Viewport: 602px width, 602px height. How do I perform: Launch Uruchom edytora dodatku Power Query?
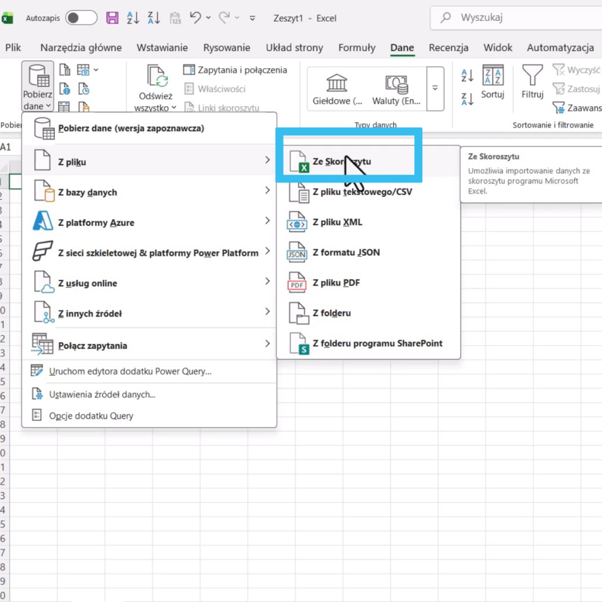pyautogui.click(x=131, y=371)
